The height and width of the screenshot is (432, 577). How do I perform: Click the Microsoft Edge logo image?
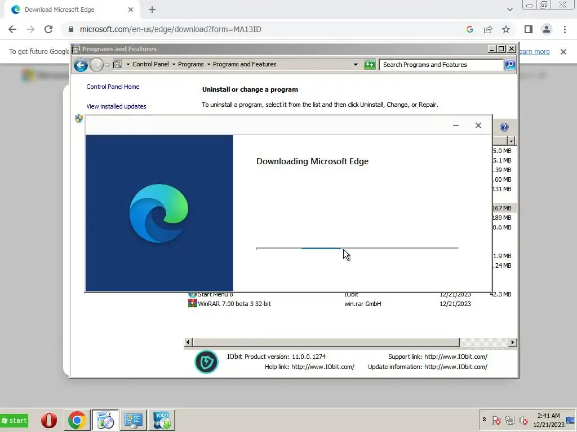159,213
